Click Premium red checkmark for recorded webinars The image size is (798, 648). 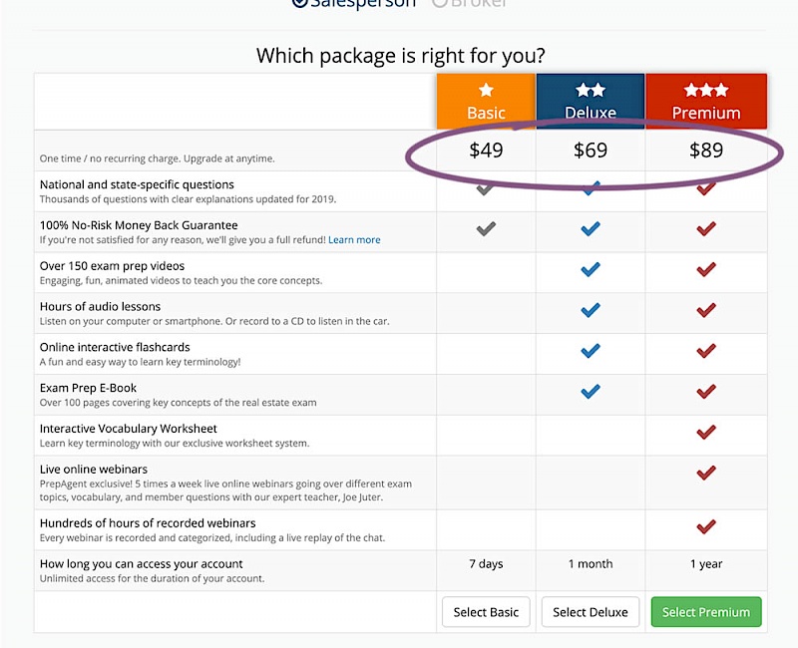(706, 526)
